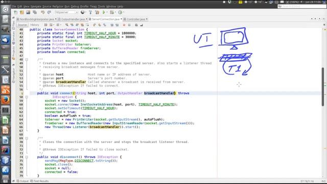Click the New Project toolbar icon

(x=22, y=12)
